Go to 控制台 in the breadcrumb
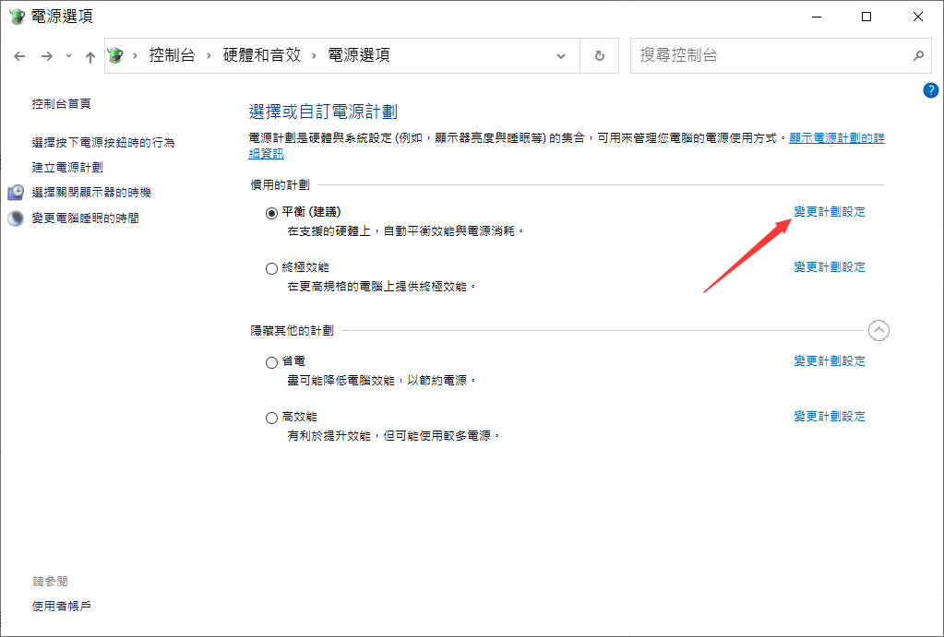This screenshot has width=944, height=637. pos(172,55)
